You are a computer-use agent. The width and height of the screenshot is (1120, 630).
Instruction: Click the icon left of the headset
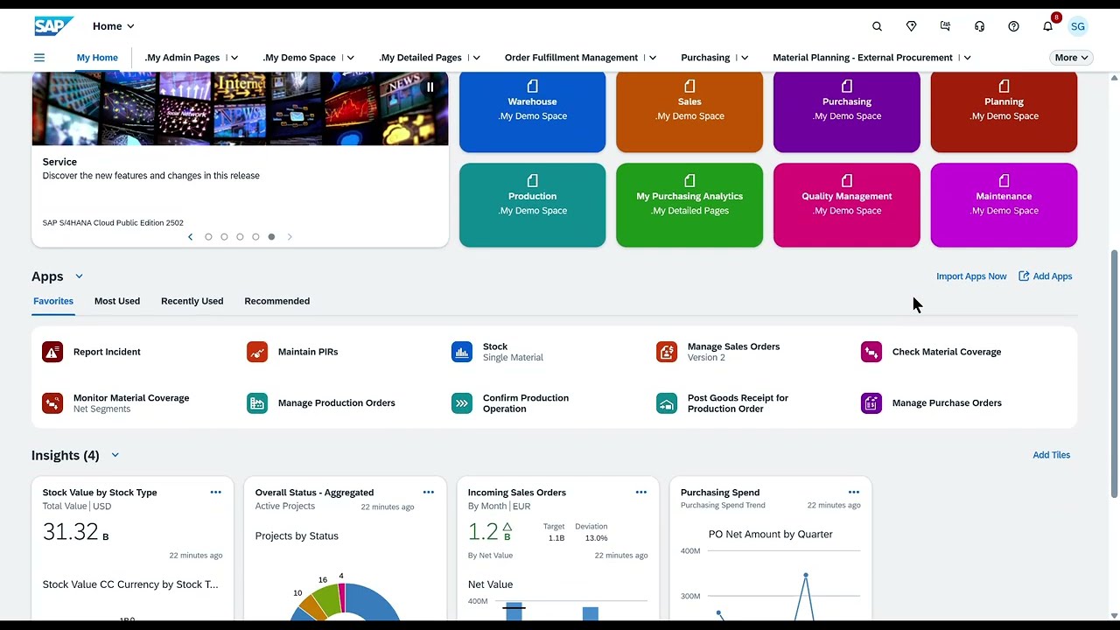coord(945,26)
